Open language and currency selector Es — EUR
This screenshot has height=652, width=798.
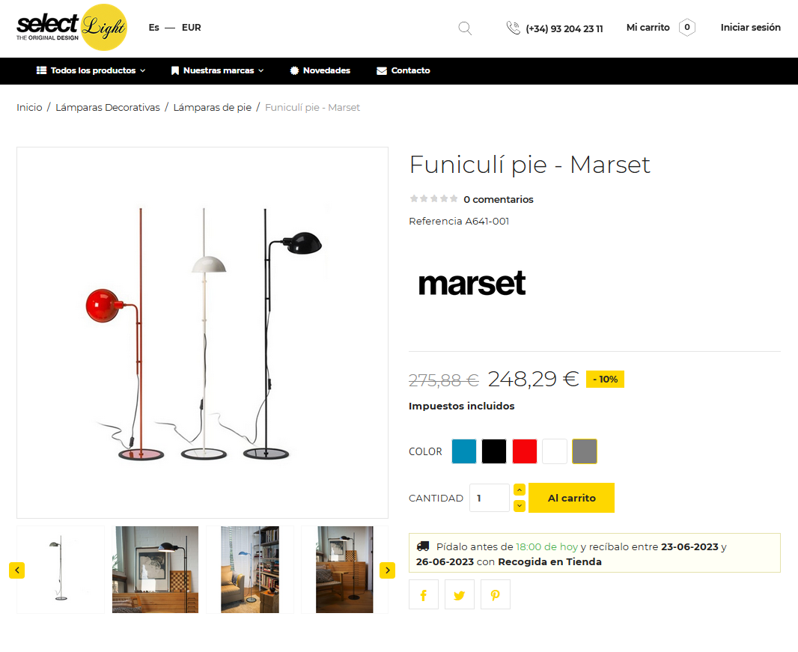pyautogui.click(x=174, y=28)
